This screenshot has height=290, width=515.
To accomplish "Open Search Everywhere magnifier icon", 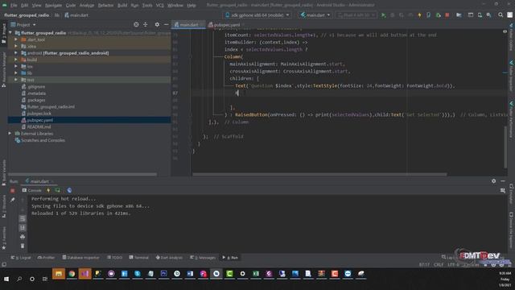I will click(x=501, y=15).
